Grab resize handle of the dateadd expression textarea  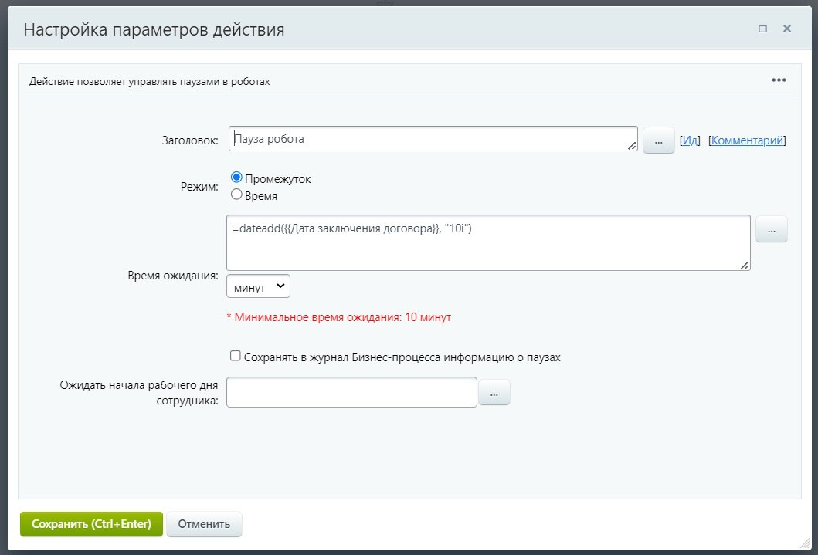[x=745, y=265]
